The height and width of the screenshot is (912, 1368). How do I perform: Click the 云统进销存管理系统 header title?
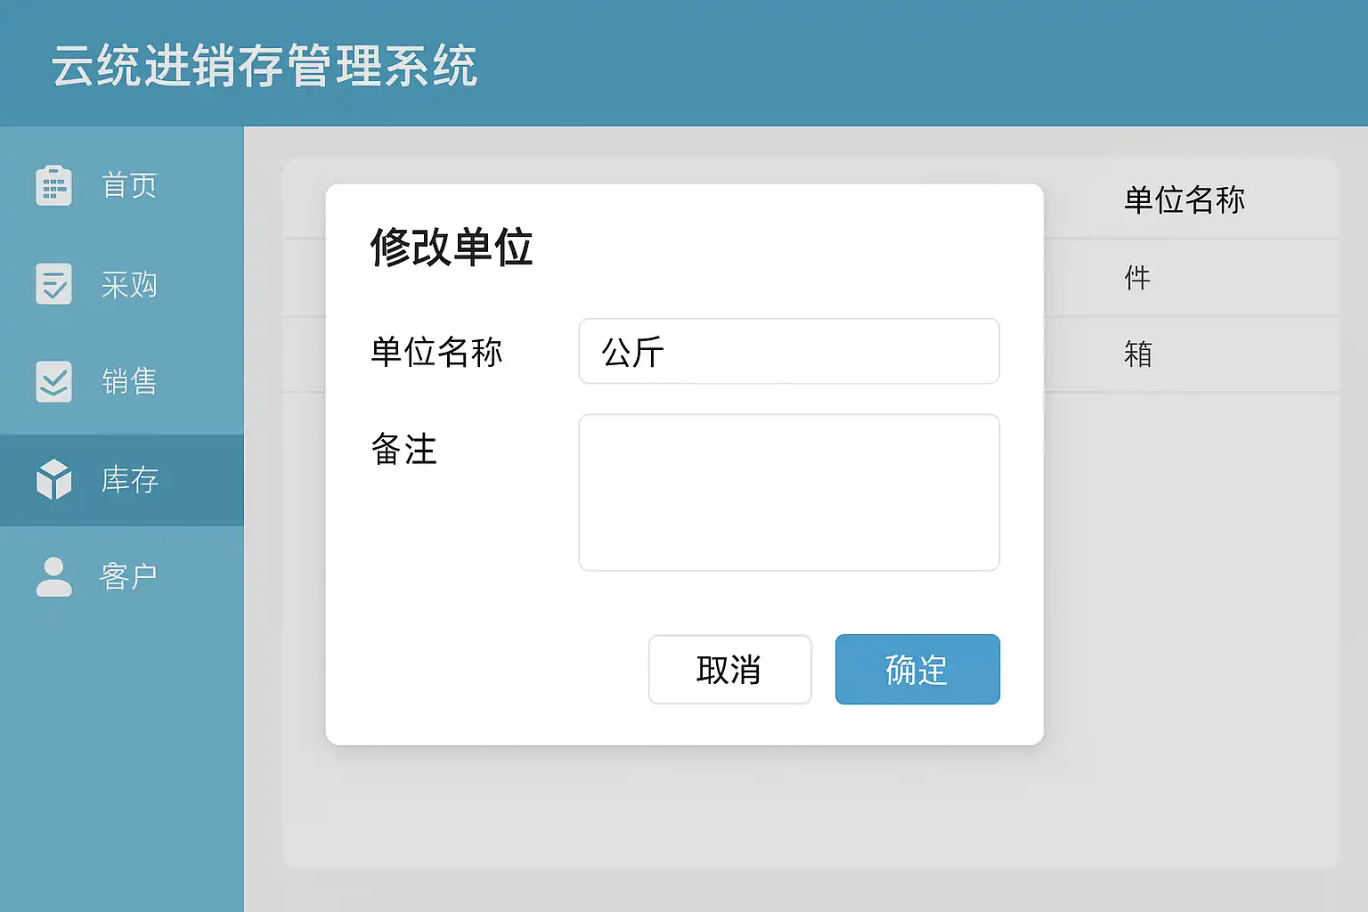tap(265, 66)
